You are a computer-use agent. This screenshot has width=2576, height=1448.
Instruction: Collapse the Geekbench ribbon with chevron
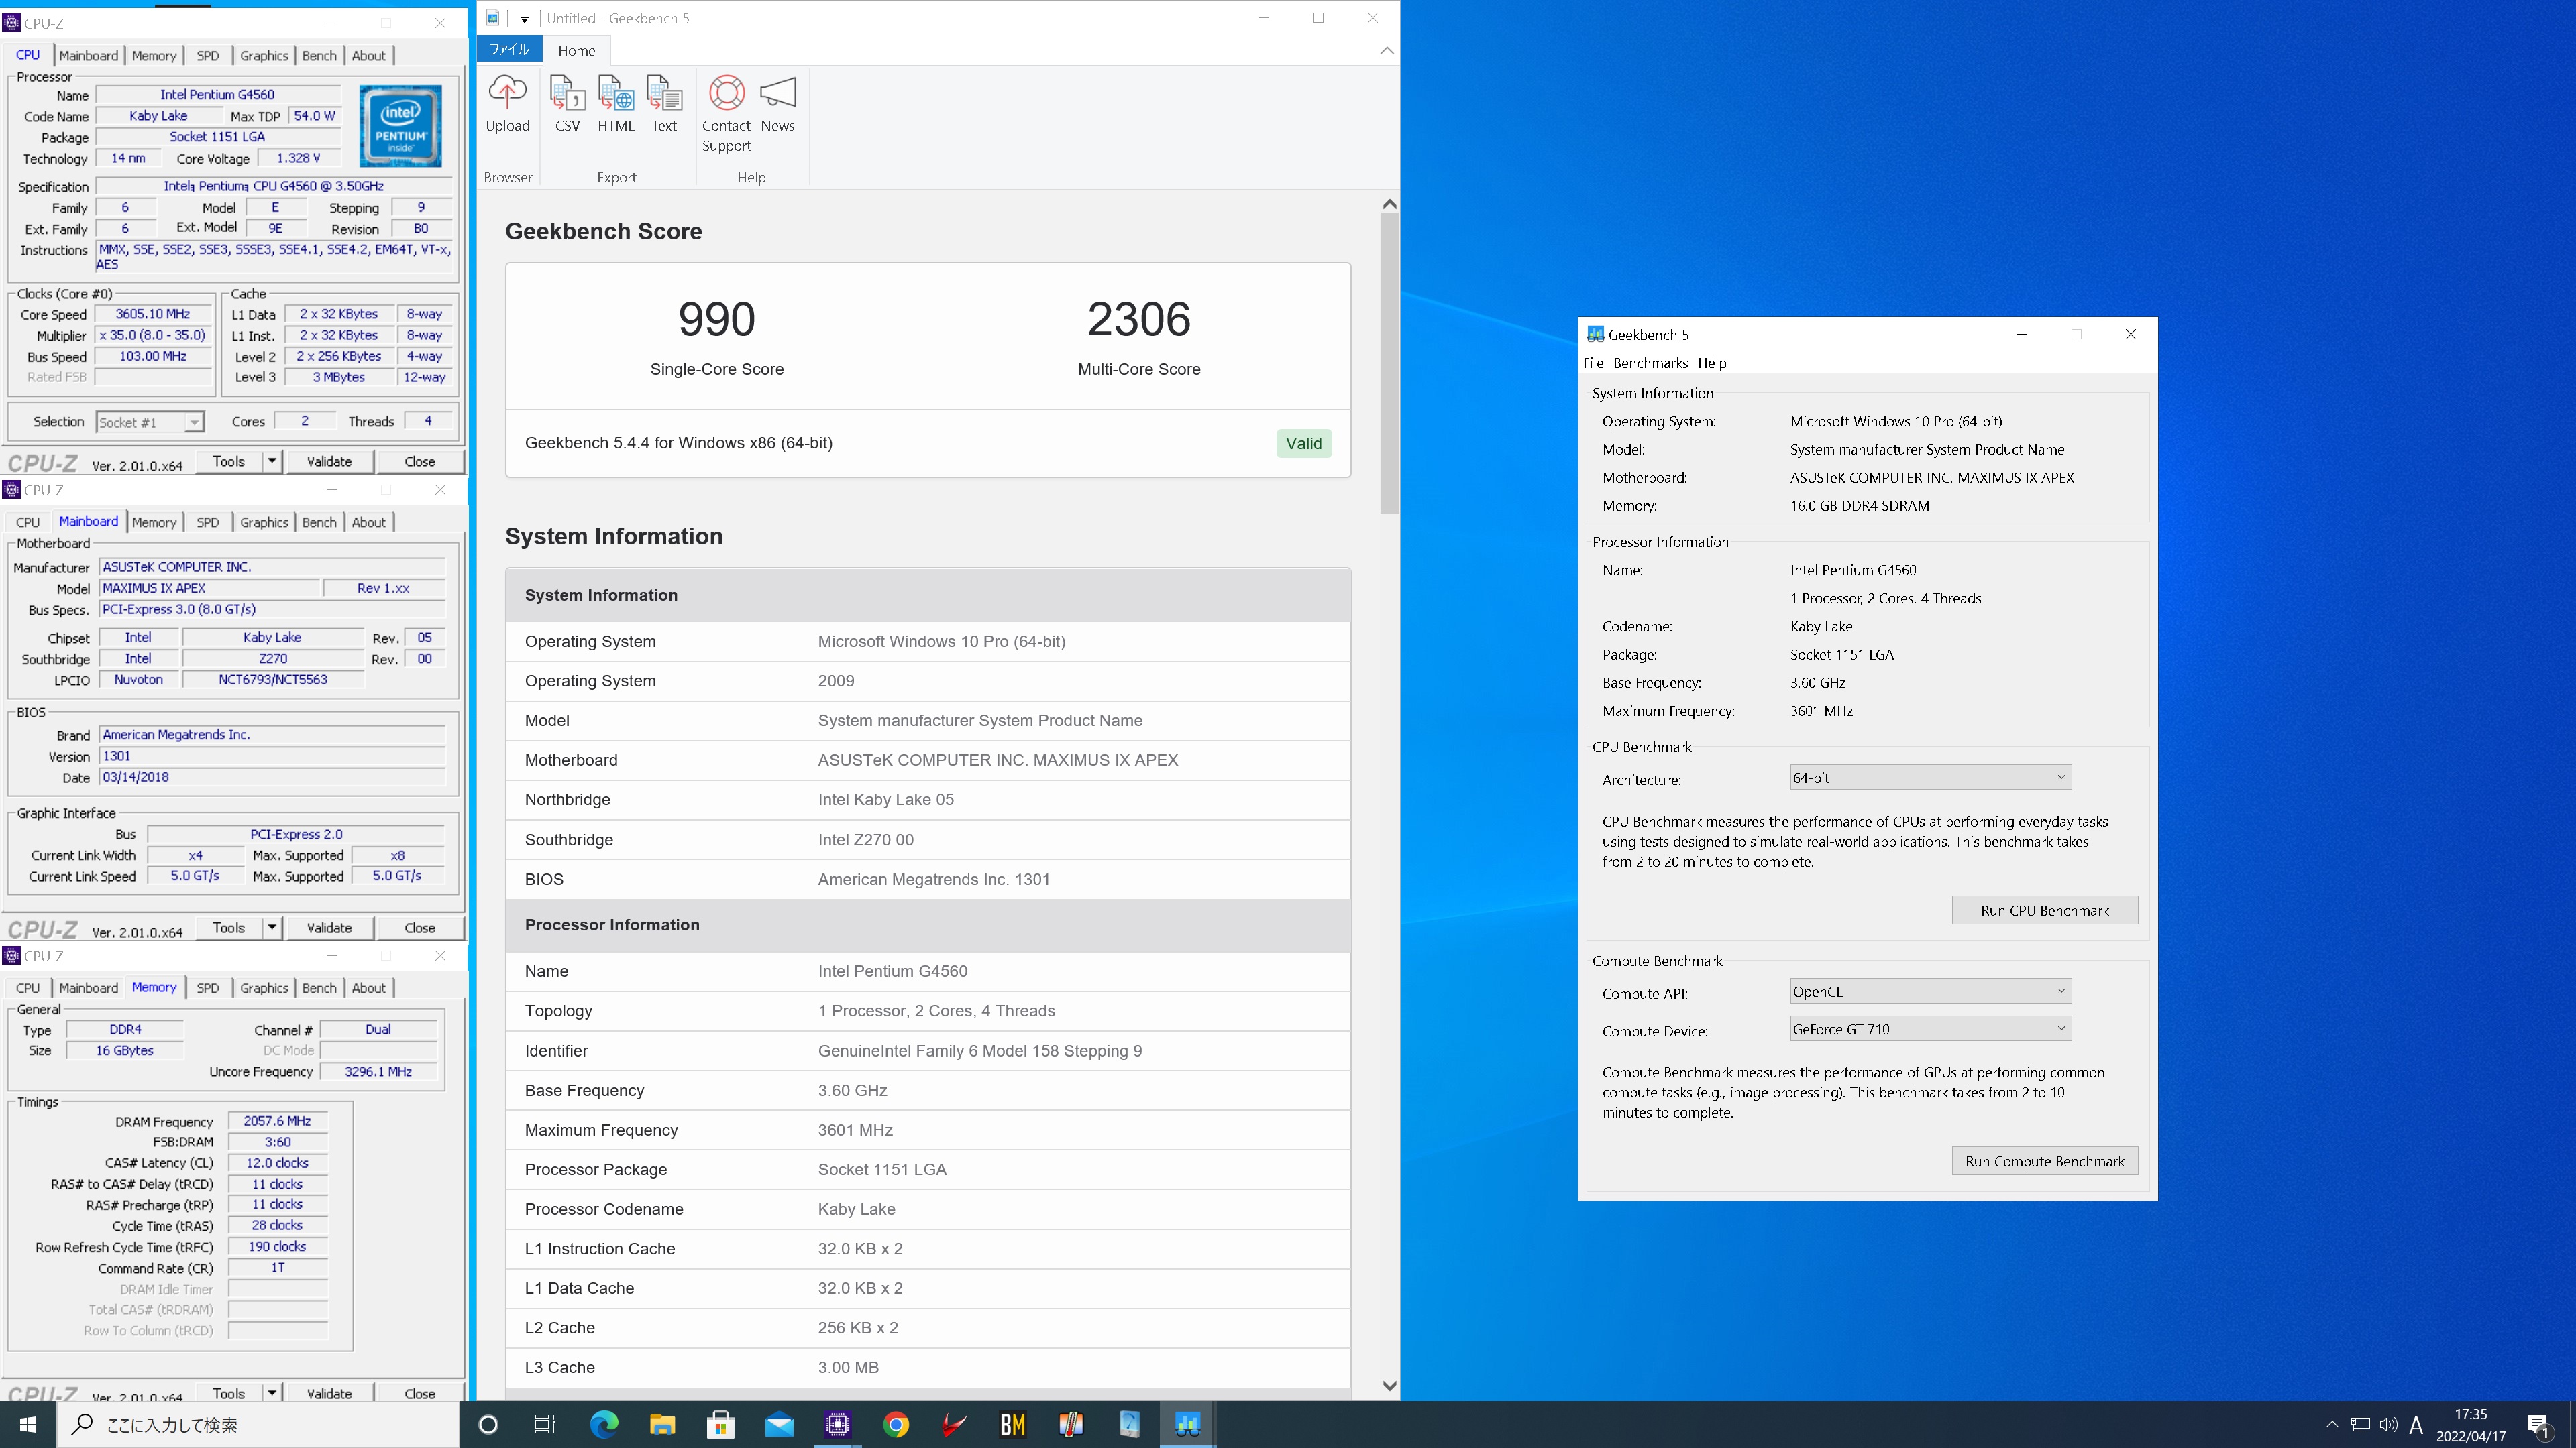(x=1386, y=50)
